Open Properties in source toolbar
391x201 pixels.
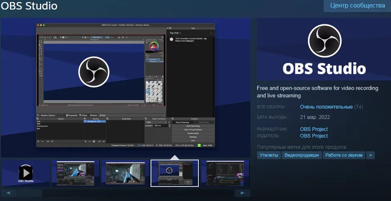pos(72,115)
